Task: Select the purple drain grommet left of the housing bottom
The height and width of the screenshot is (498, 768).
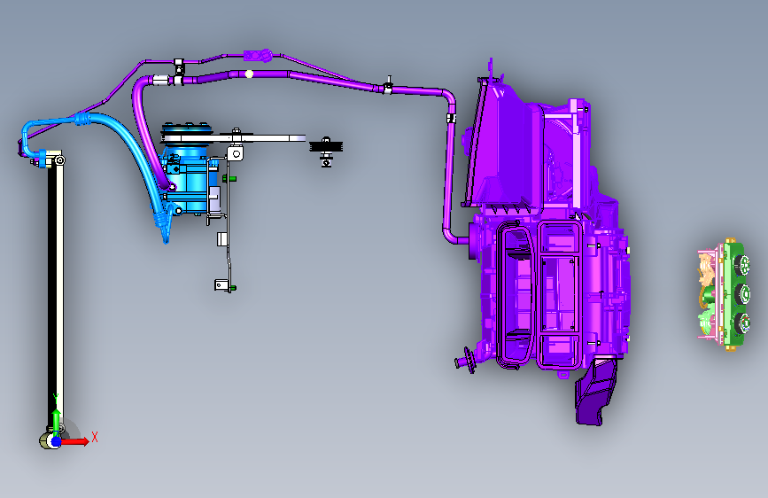Action: [x=466, y=361]
